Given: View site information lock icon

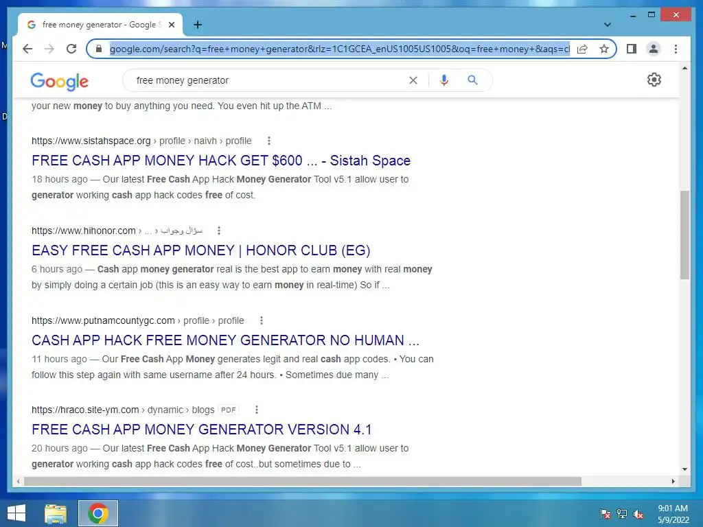Looking at the screenshot, I should click(99, 49).
